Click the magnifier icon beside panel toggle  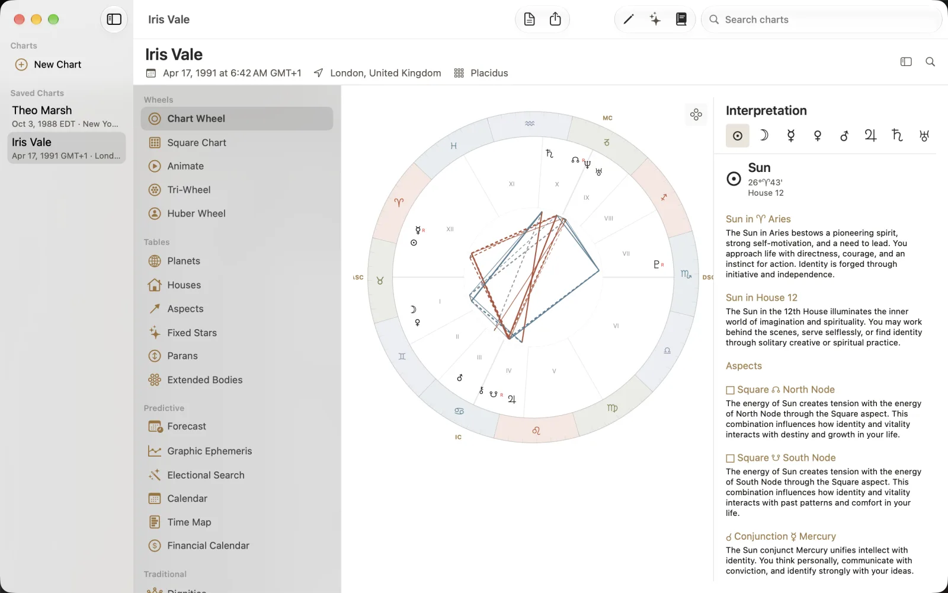pyautogui.click(x=930, y=62)
